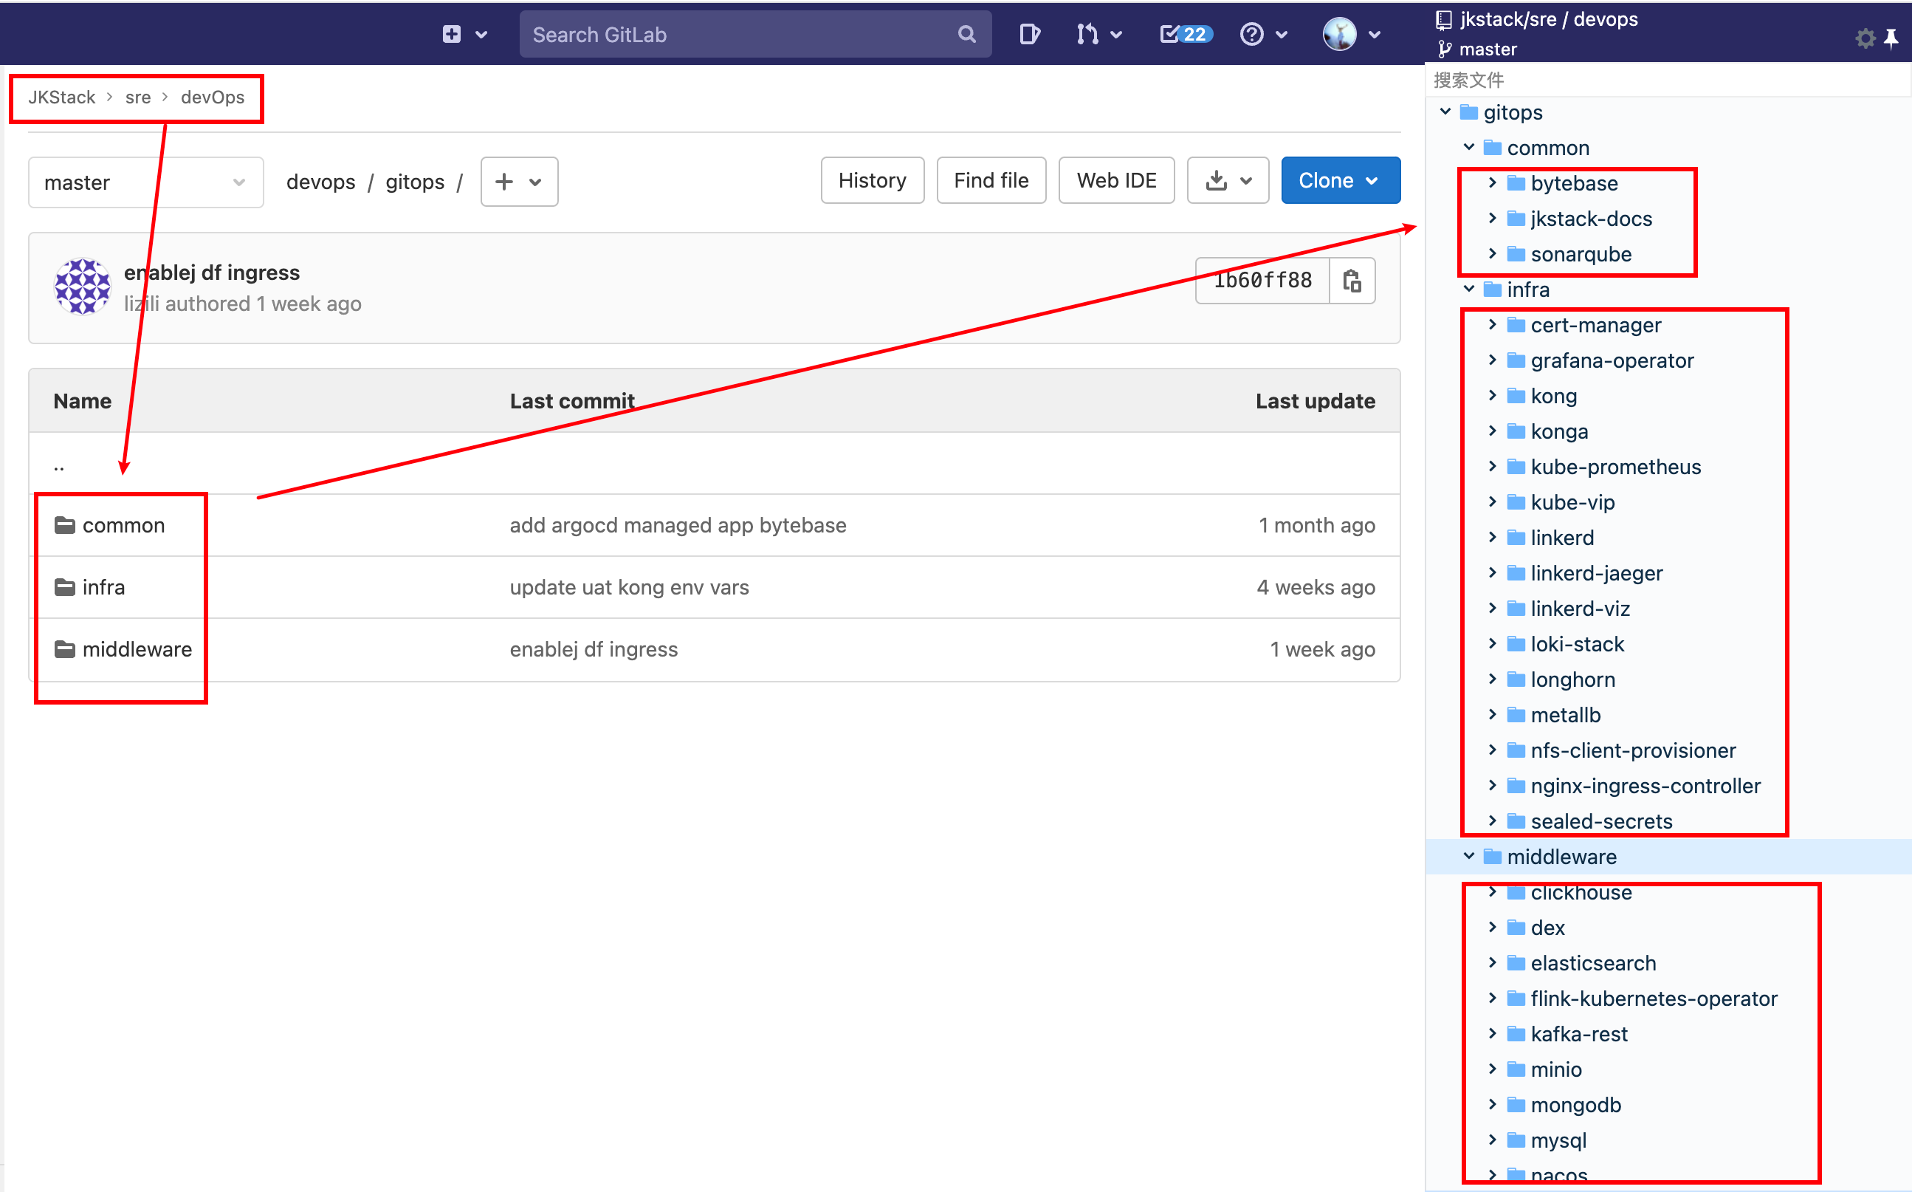Select kafka-rest in the file tree
1912x1192 pixels.
tap(1579, 1033)
